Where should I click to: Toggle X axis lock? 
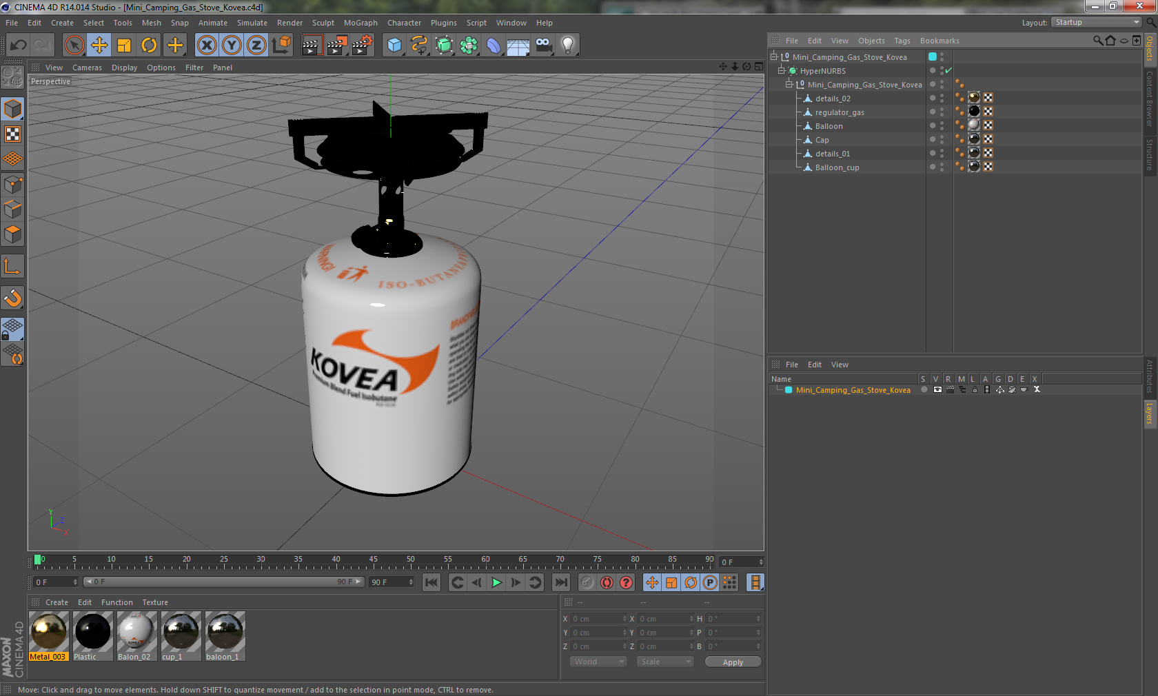206,45
